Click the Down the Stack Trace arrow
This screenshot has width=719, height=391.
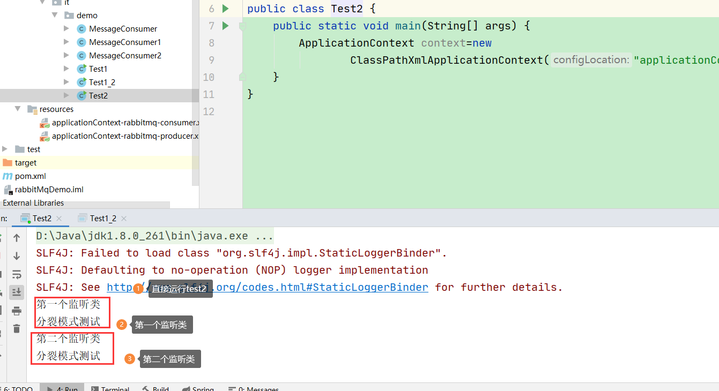point(17,256)
